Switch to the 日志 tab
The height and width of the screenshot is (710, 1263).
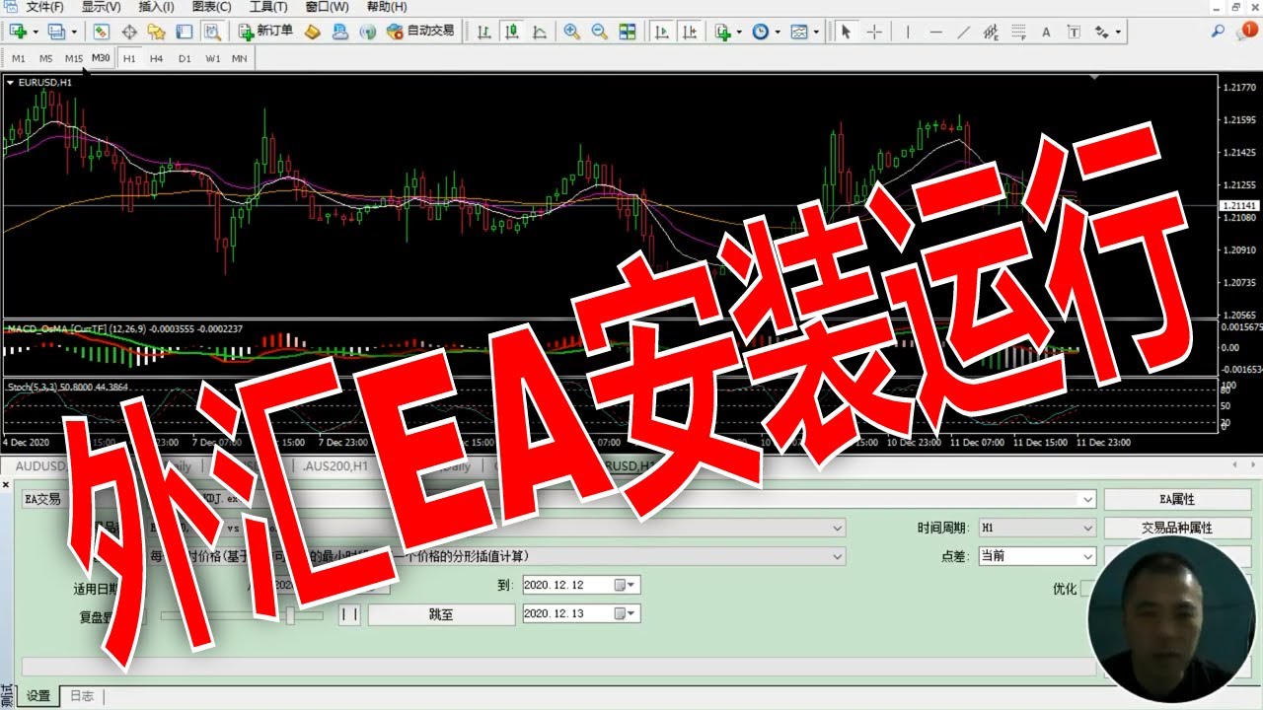pos(82,696)
